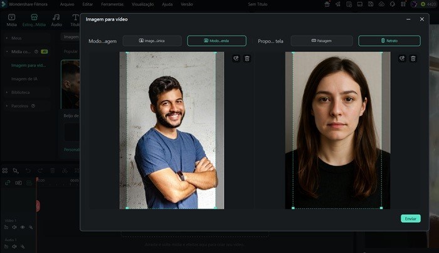Replace the man's image using swap icon
439x253 pixels.
pyautogui.click(x=236, y=58)
